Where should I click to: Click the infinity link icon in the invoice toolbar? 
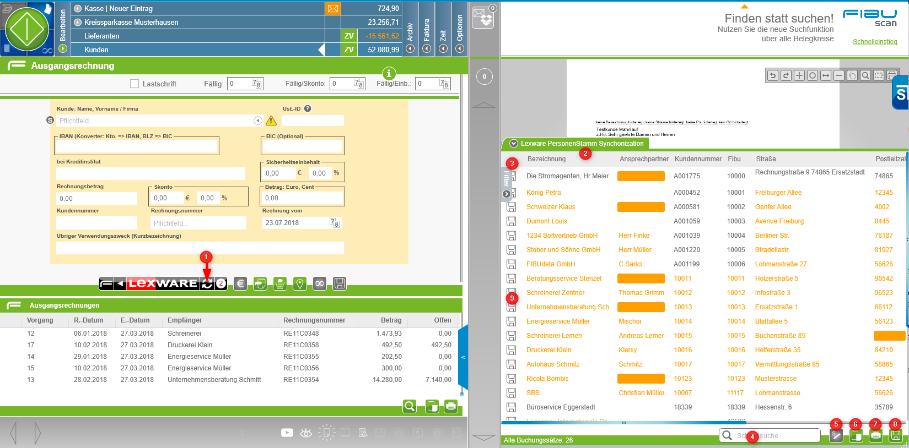pyautogui.click(x=320, y=283)
